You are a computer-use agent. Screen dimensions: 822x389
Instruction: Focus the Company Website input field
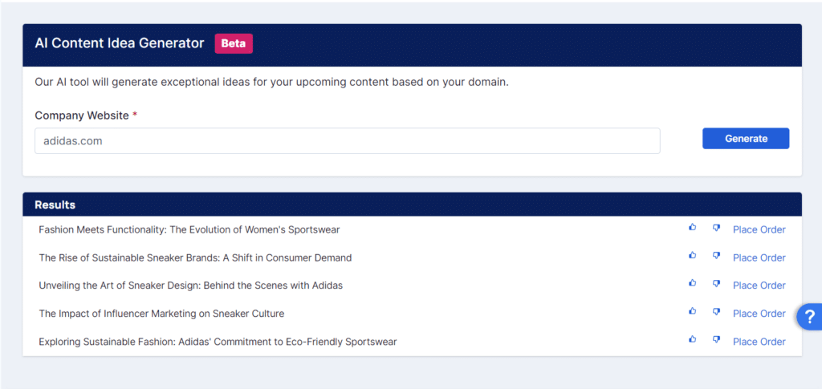point(347,141)
